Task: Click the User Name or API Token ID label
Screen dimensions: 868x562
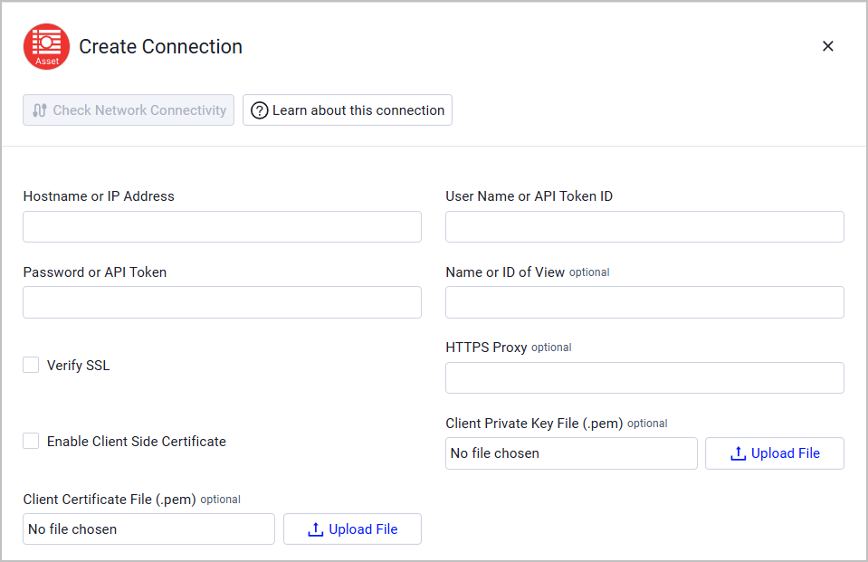Action: (529, 196)
